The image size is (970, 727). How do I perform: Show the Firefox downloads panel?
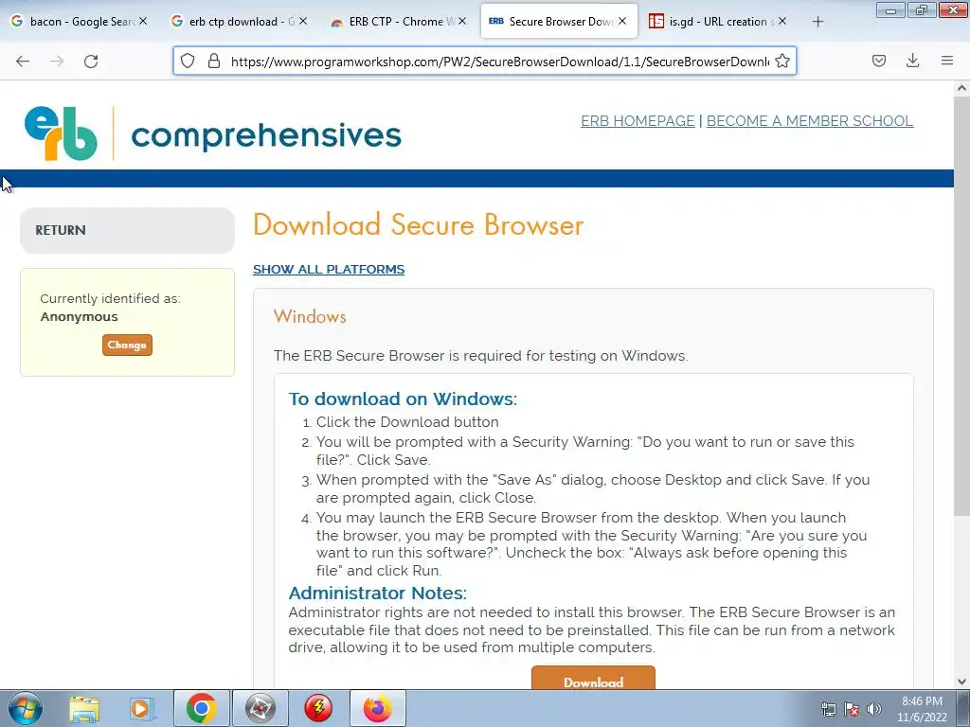pos(912,61)
